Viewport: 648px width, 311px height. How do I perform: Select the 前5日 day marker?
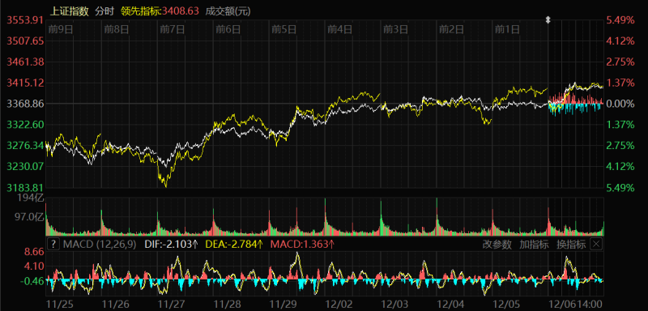click(x=284, y=29)
